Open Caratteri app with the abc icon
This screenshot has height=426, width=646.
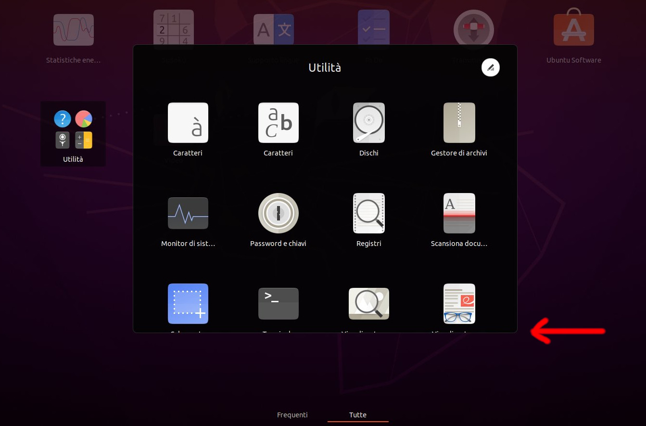[279, 123]
